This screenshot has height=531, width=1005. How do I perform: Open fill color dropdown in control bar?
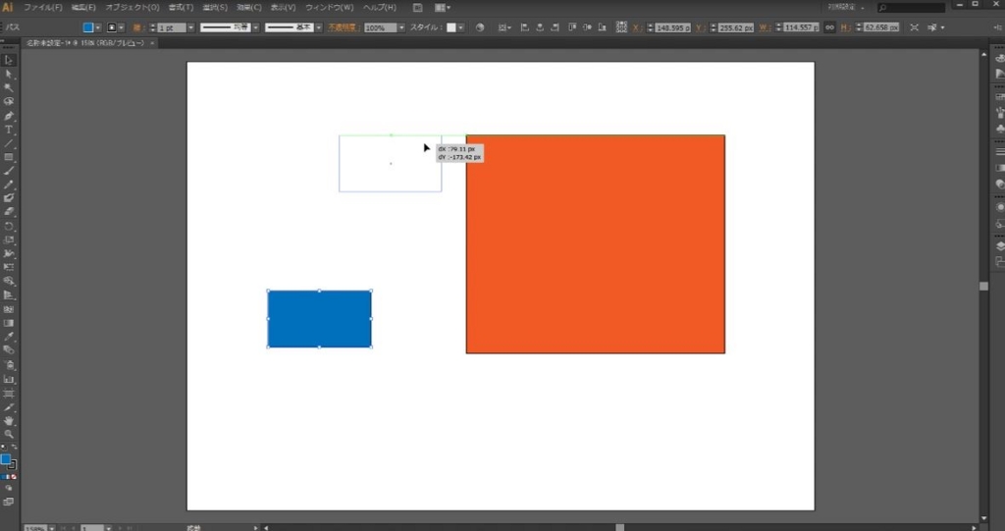coord(98,27)
